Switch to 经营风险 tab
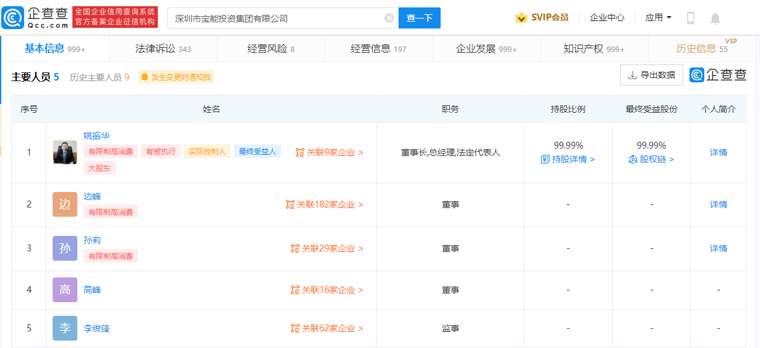The width and height of the screenshot is (760, 348). [x=270, y=48]
